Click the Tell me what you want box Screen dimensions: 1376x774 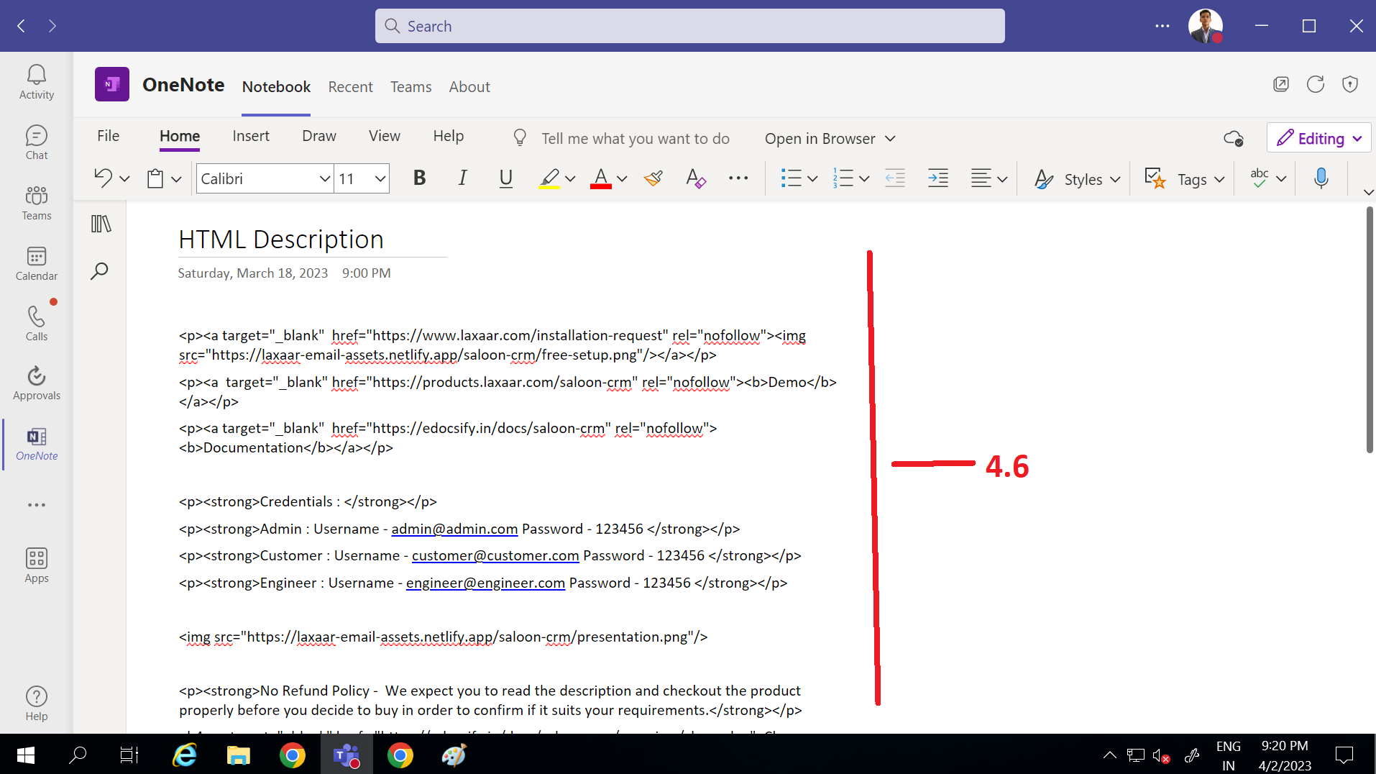635,139
